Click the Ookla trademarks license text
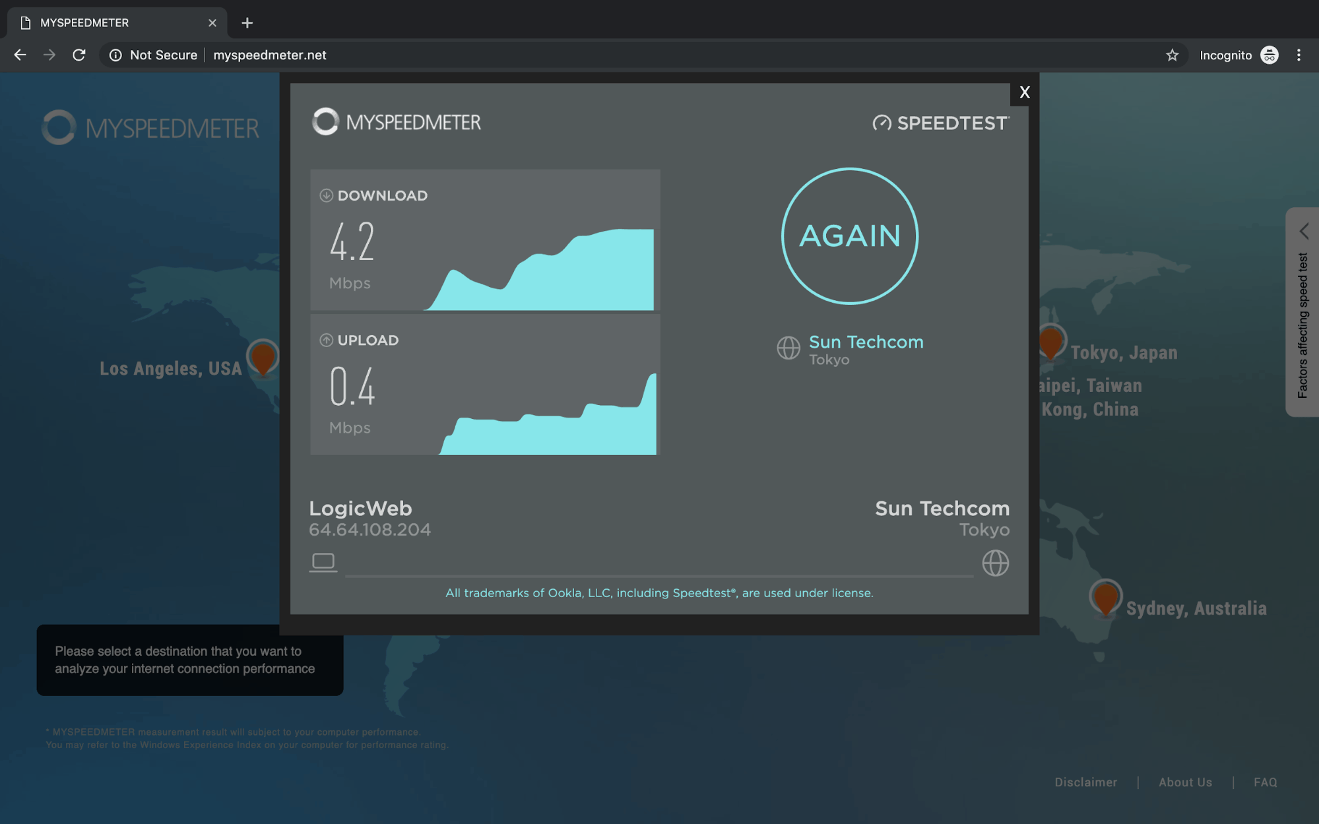 (x=659, y=593)
